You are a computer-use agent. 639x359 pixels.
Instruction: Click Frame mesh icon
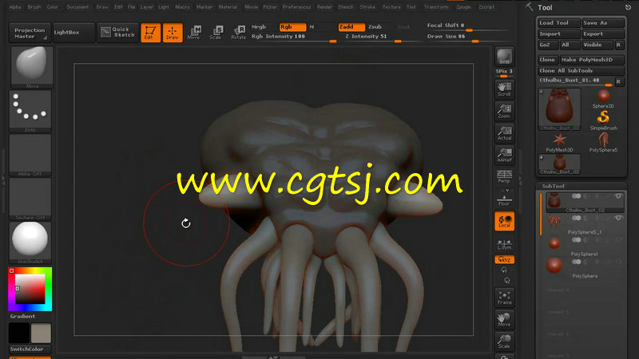point(504,298)
